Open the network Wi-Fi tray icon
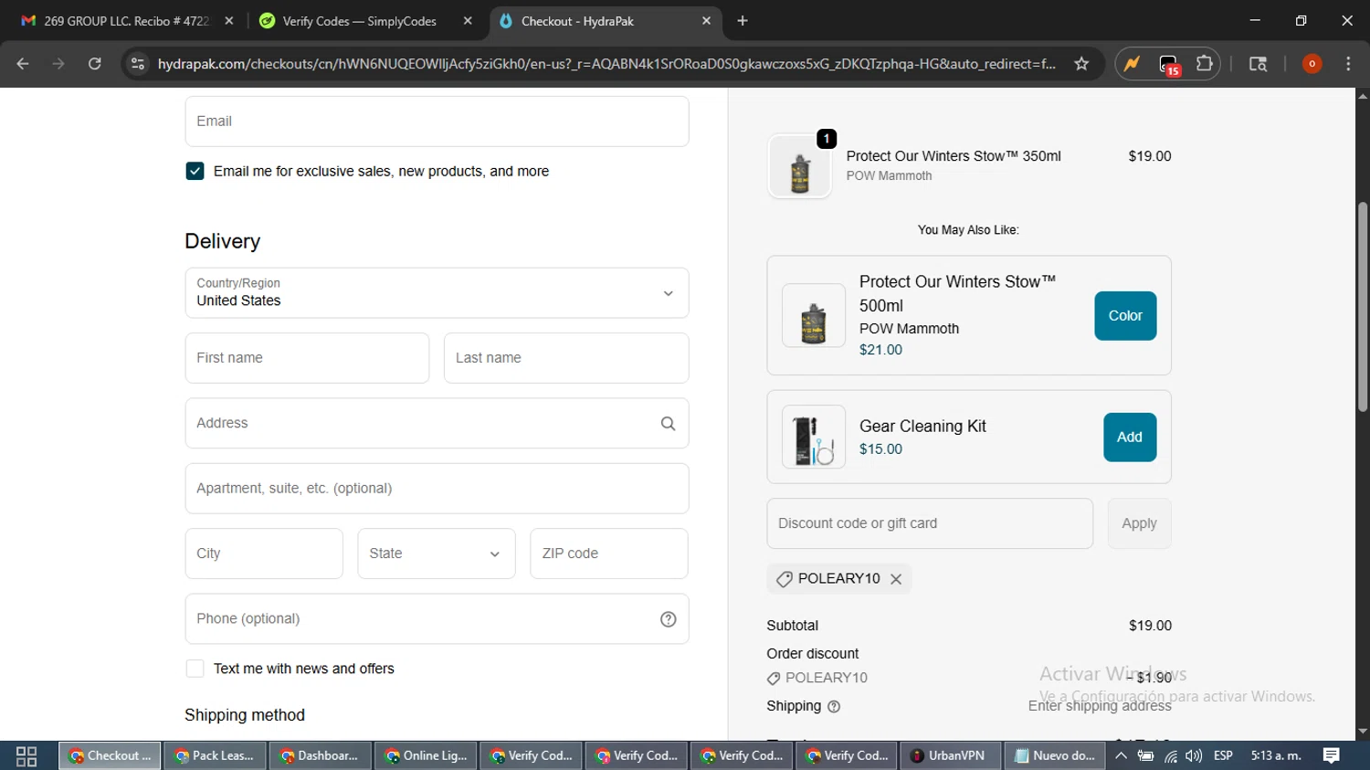This screenshot has height=770, width=1370. (1170, 756)
